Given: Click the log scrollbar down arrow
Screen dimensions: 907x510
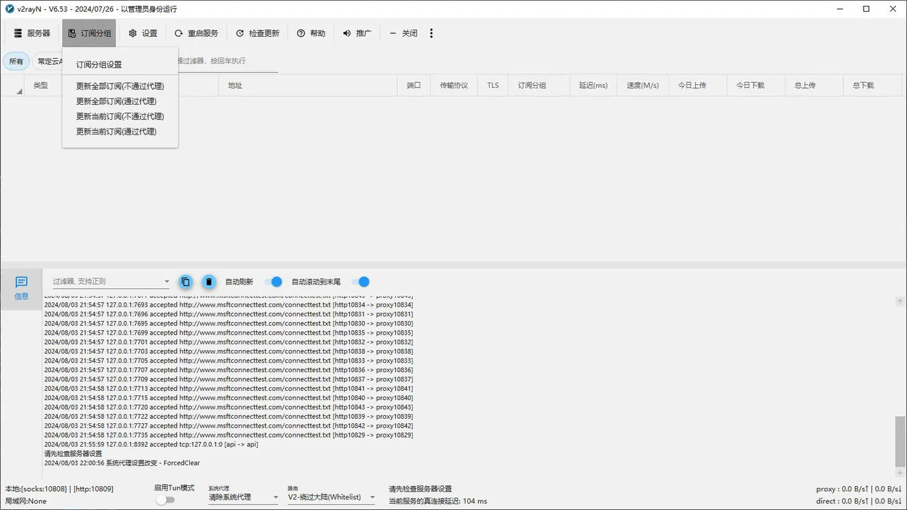Looking at the screenshot, I should (x=900, y=472).
